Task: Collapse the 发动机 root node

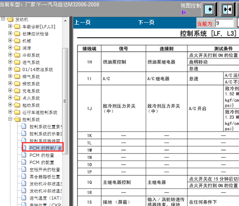Action: (x=4, y=19)
